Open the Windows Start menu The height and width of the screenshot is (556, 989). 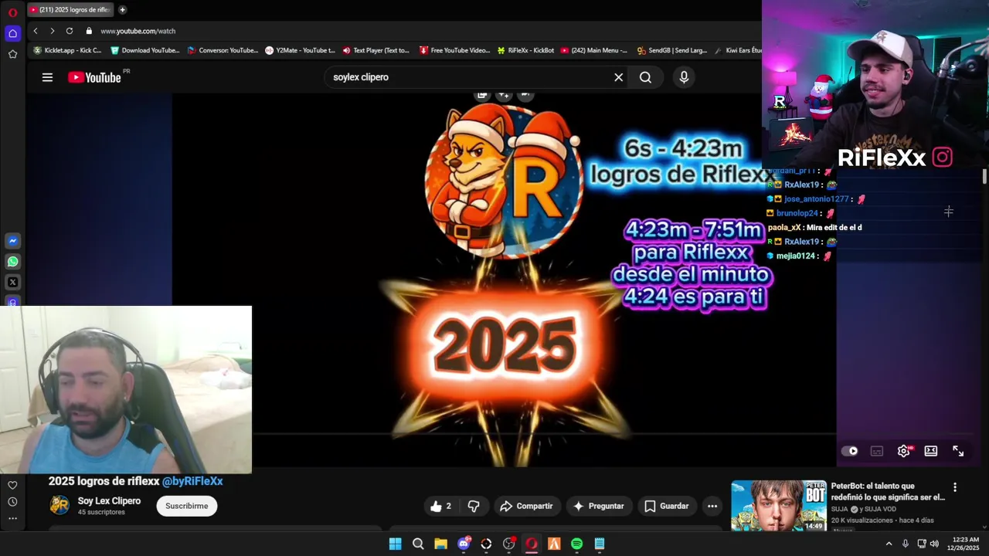tap(395, 544)
